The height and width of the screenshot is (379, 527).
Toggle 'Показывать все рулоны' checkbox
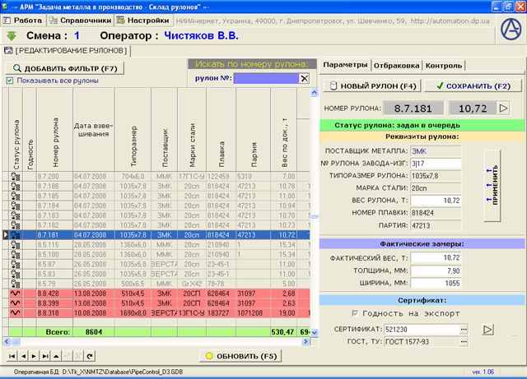point(10,81)
